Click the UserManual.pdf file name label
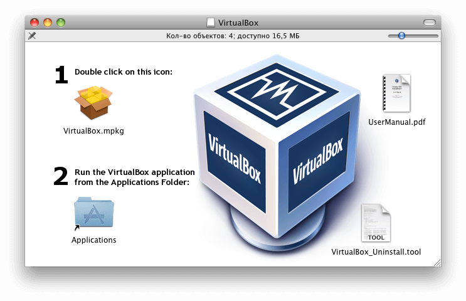The image size is (466, 301). click(397, 122)
